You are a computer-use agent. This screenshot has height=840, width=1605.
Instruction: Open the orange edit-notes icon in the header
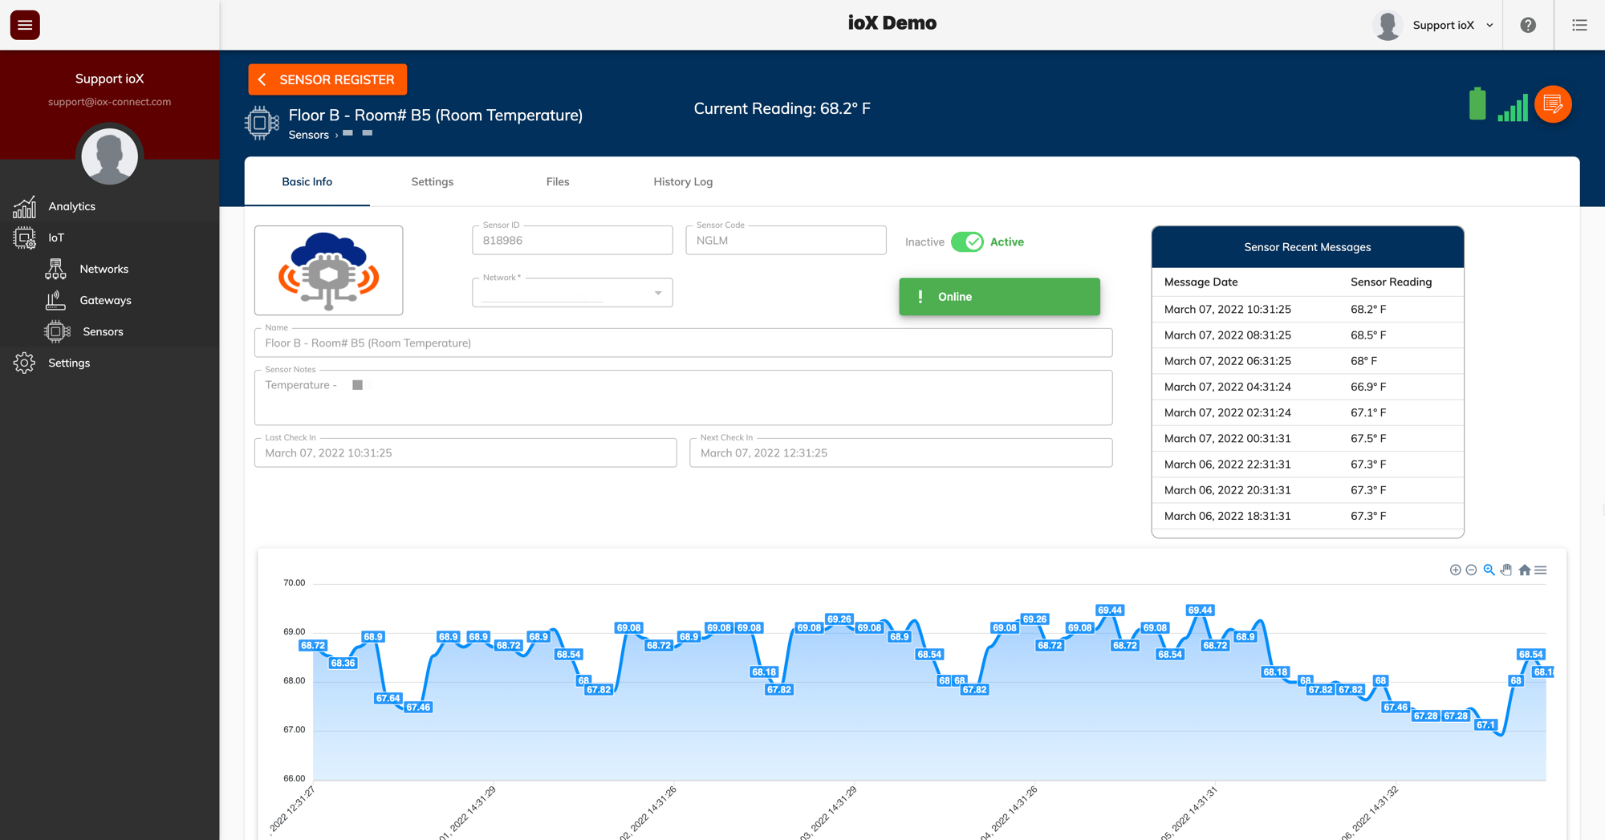1554,104
